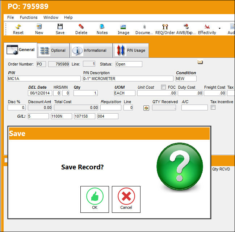Open the Documents paperclip icon
235x232 pixels.
coord(144,27)
